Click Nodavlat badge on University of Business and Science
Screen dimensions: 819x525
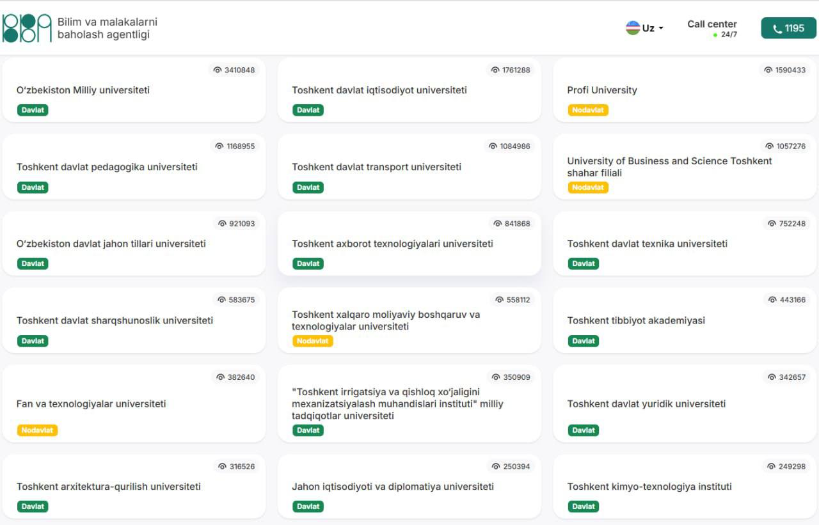click(x=588, y=187)
